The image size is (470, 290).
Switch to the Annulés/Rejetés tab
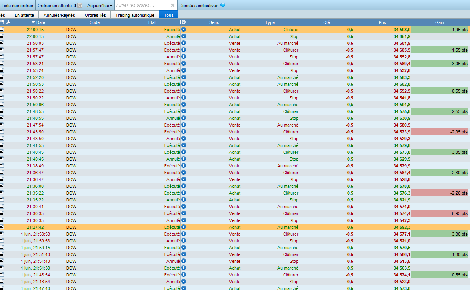pyautogui.click(x=59, y=15)
